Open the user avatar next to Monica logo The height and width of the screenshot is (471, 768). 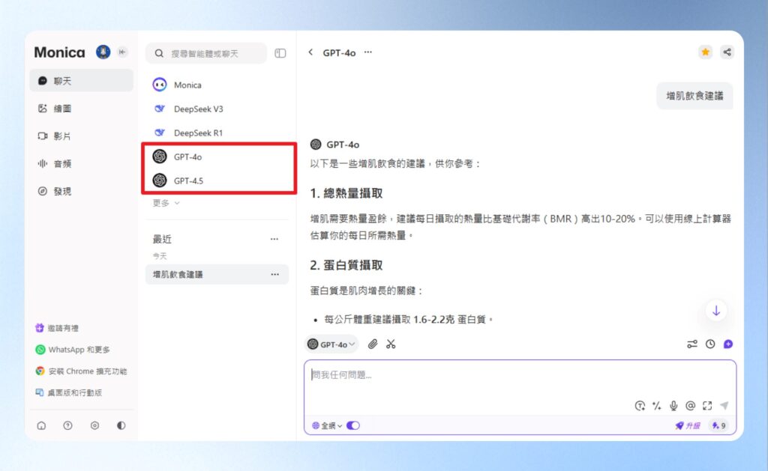click(103, 52)
